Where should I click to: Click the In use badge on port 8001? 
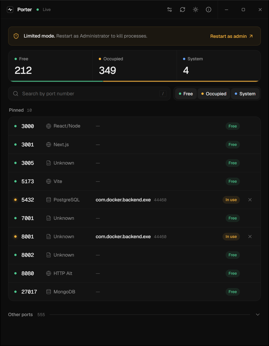231,236
